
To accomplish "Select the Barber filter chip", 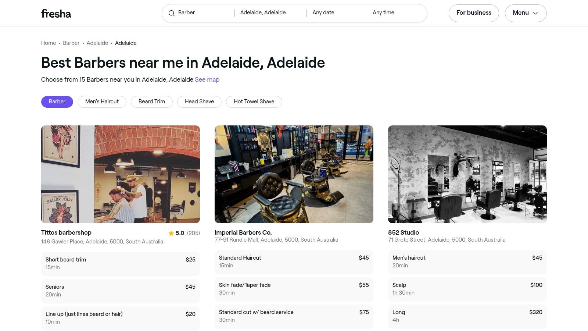I will 57,102.
